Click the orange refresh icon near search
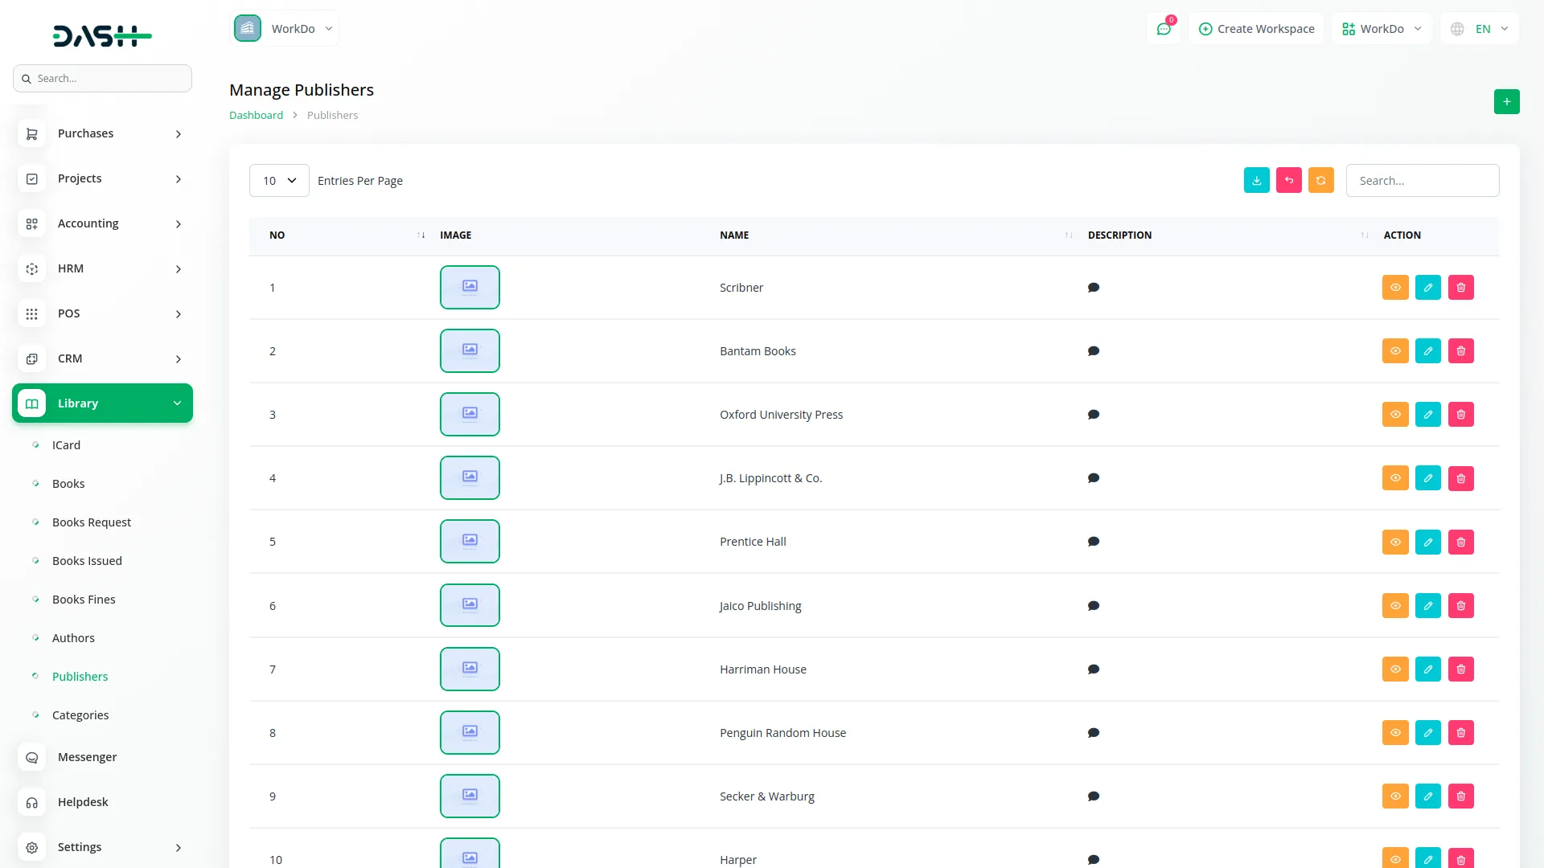 1320,180
